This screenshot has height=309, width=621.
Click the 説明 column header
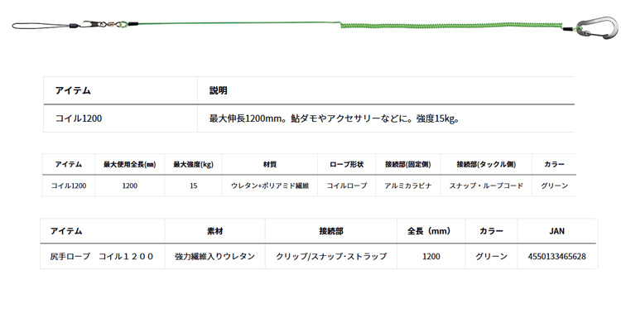point(219,91)
